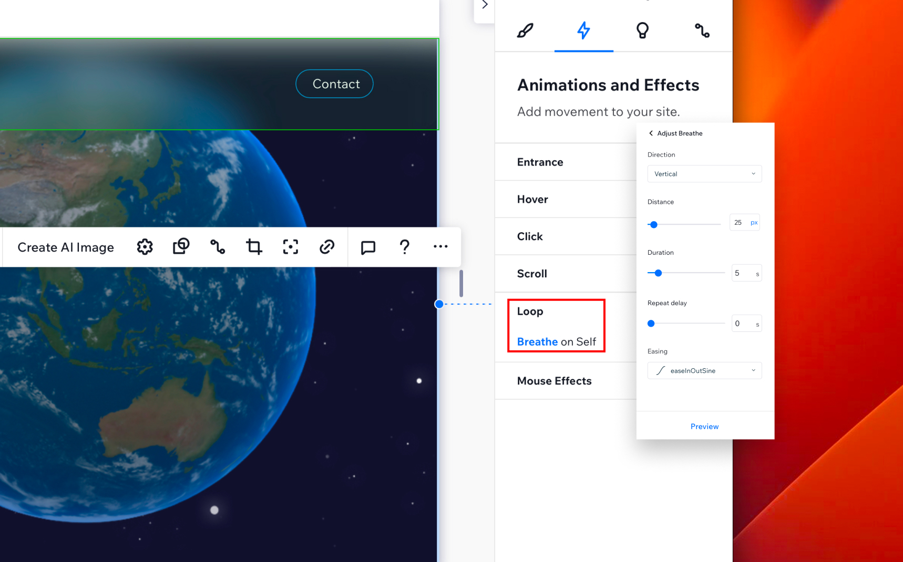The width and height of the screenshot is (903, 562).
Task: Click Preview to test the Breathe animation
Action: tap(704, 426)
